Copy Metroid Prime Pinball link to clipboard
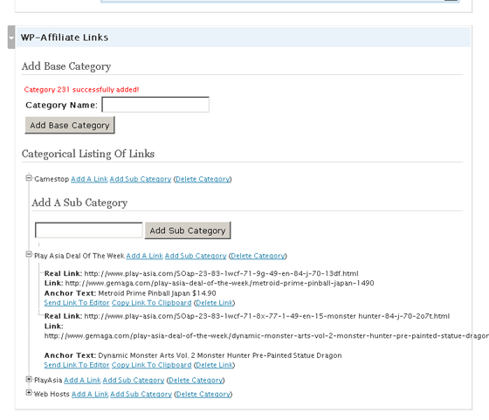This screenshot has width=489, height=420. tap(152, 303)
